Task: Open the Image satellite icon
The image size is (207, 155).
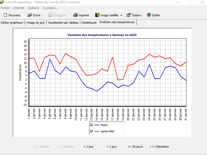Action: pyautogui.click(x=97, y=15)
